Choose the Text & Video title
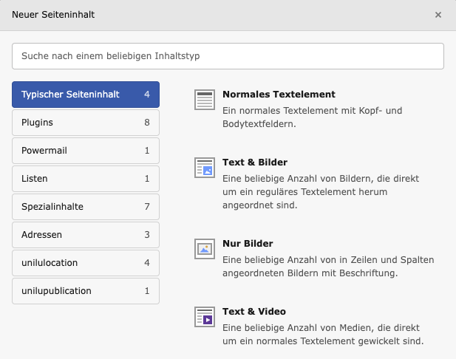The image size is (456, 359). pyautogui.click(x=253, y=312)
